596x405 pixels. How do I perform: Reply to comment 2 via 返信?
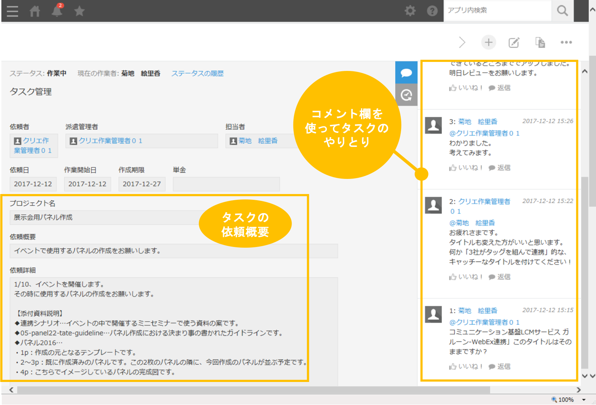click(504, 276)
